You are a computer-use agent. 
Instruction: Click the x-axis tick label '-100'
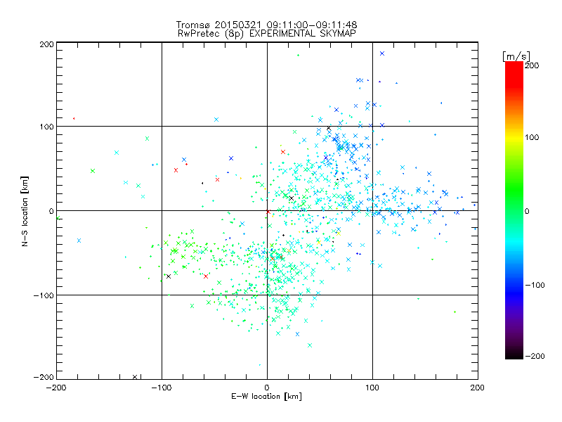(x=162, y=388)
